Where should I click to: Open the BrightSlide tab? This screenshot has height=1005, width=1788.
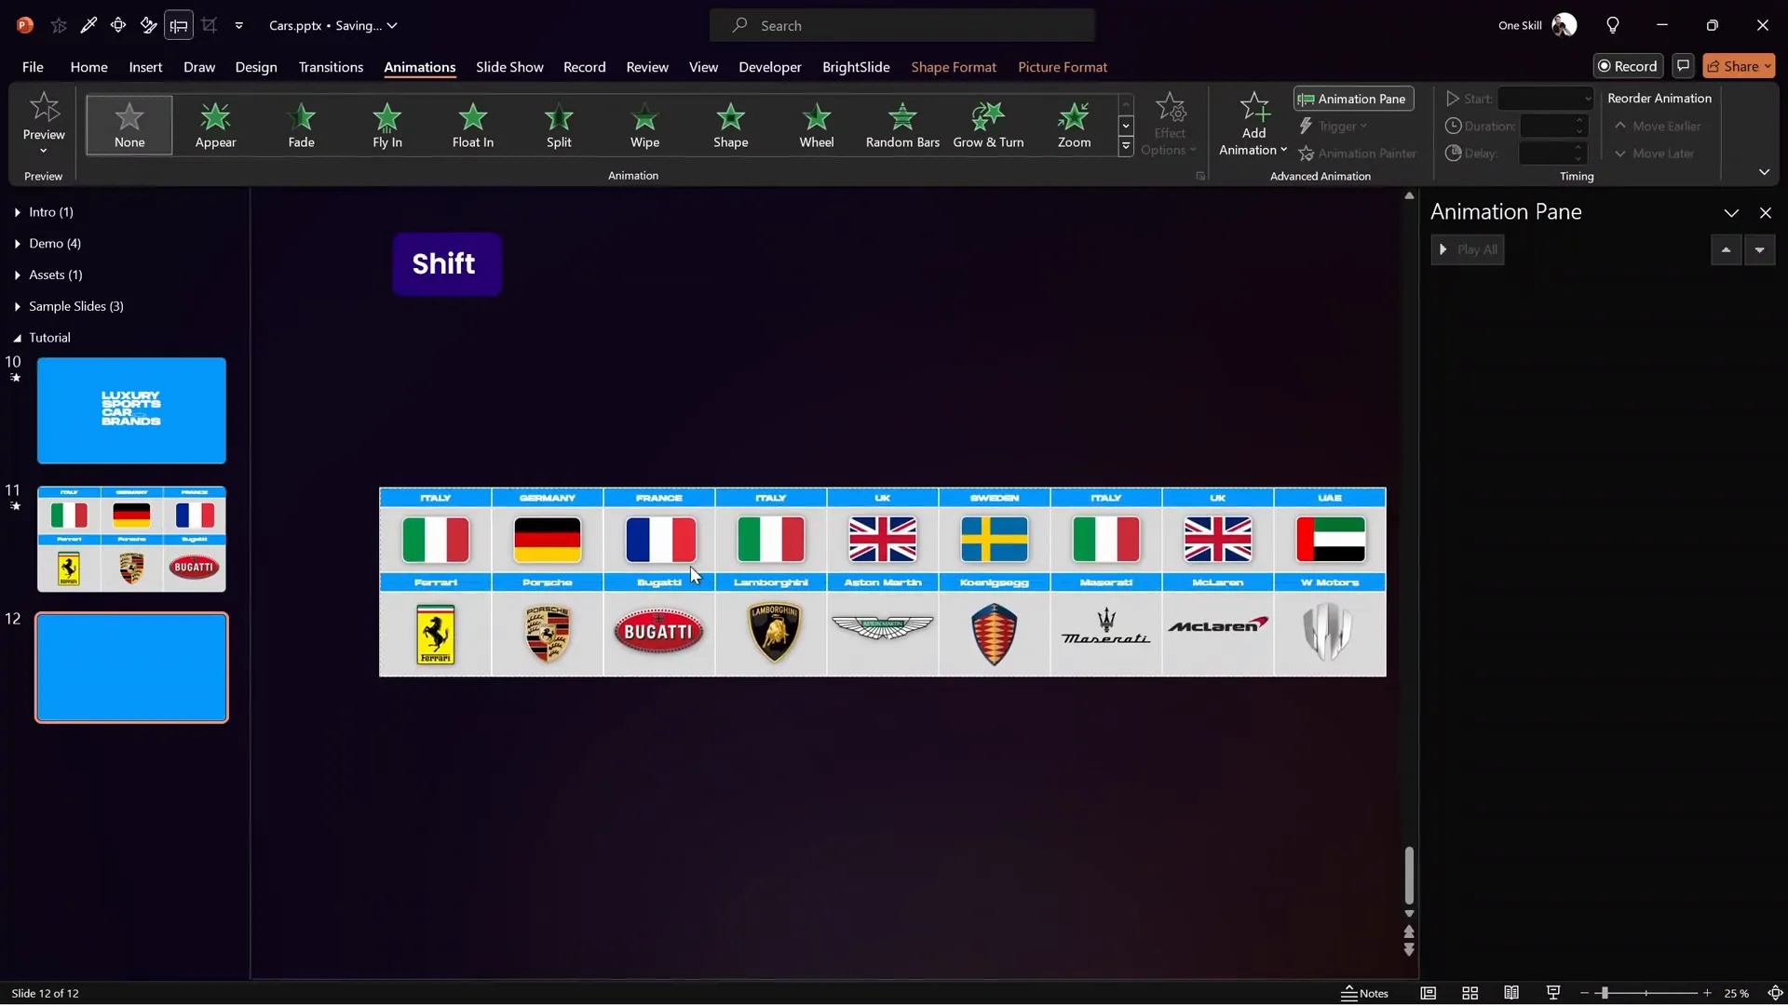coord(856,67)
